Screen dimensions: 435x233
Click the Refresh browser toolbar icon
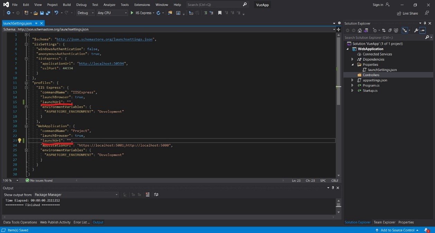(x=158, y=13)
